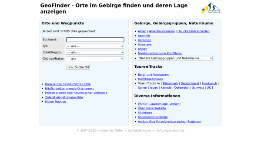Open Über diese Website link

tap(152, 108)
